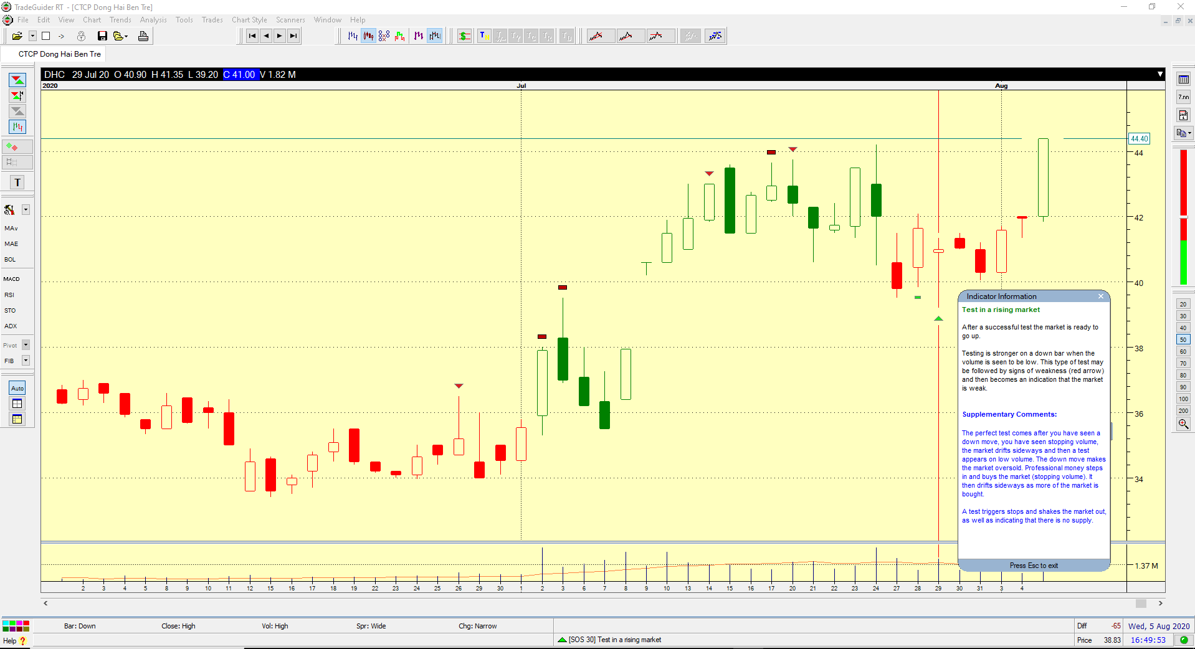Click the BOL Bollinger bands button
This screenshot has height=649, width=1195.
(10, 259)
